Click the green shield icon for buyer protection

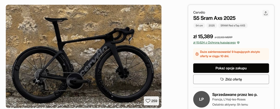coord(238,43)
